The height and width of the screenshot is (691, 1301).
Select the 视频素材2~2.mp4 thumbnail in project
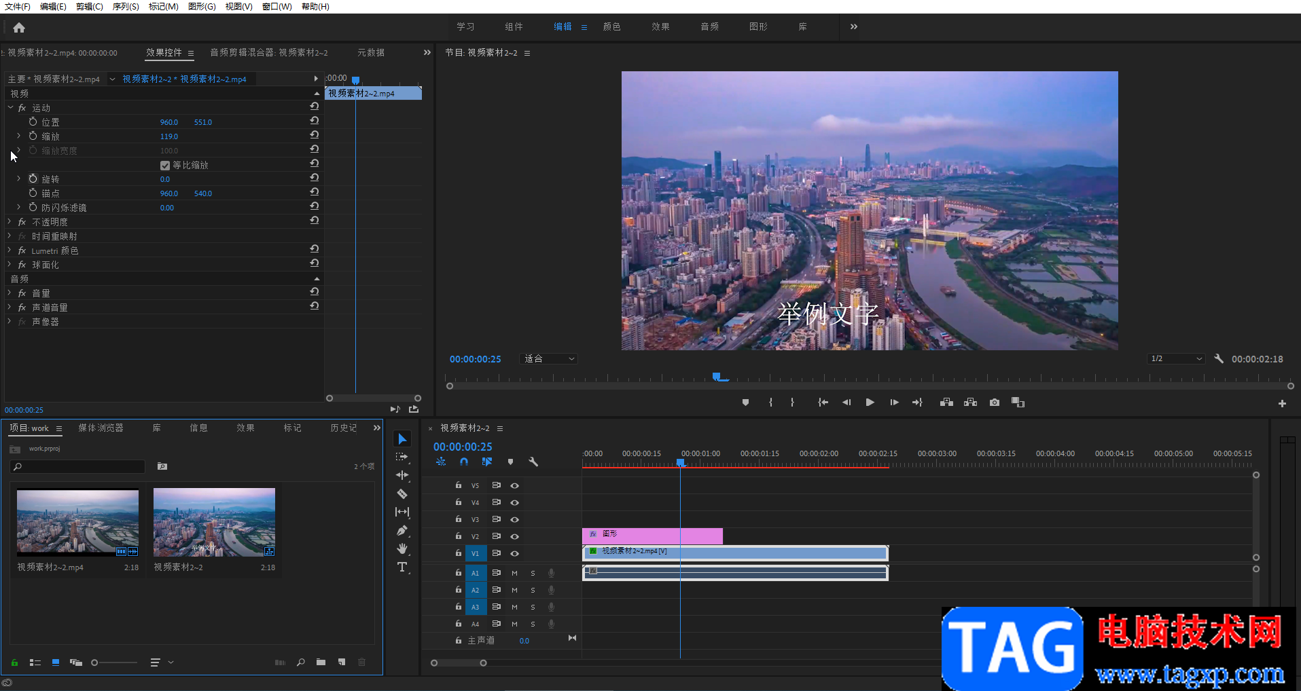tap(77, 521)
